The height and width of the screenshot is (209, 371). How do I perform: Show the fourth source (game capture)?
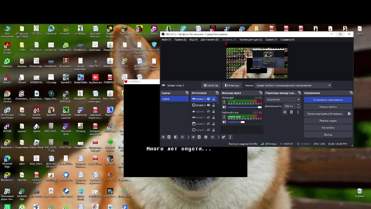(x=208, y=118)
